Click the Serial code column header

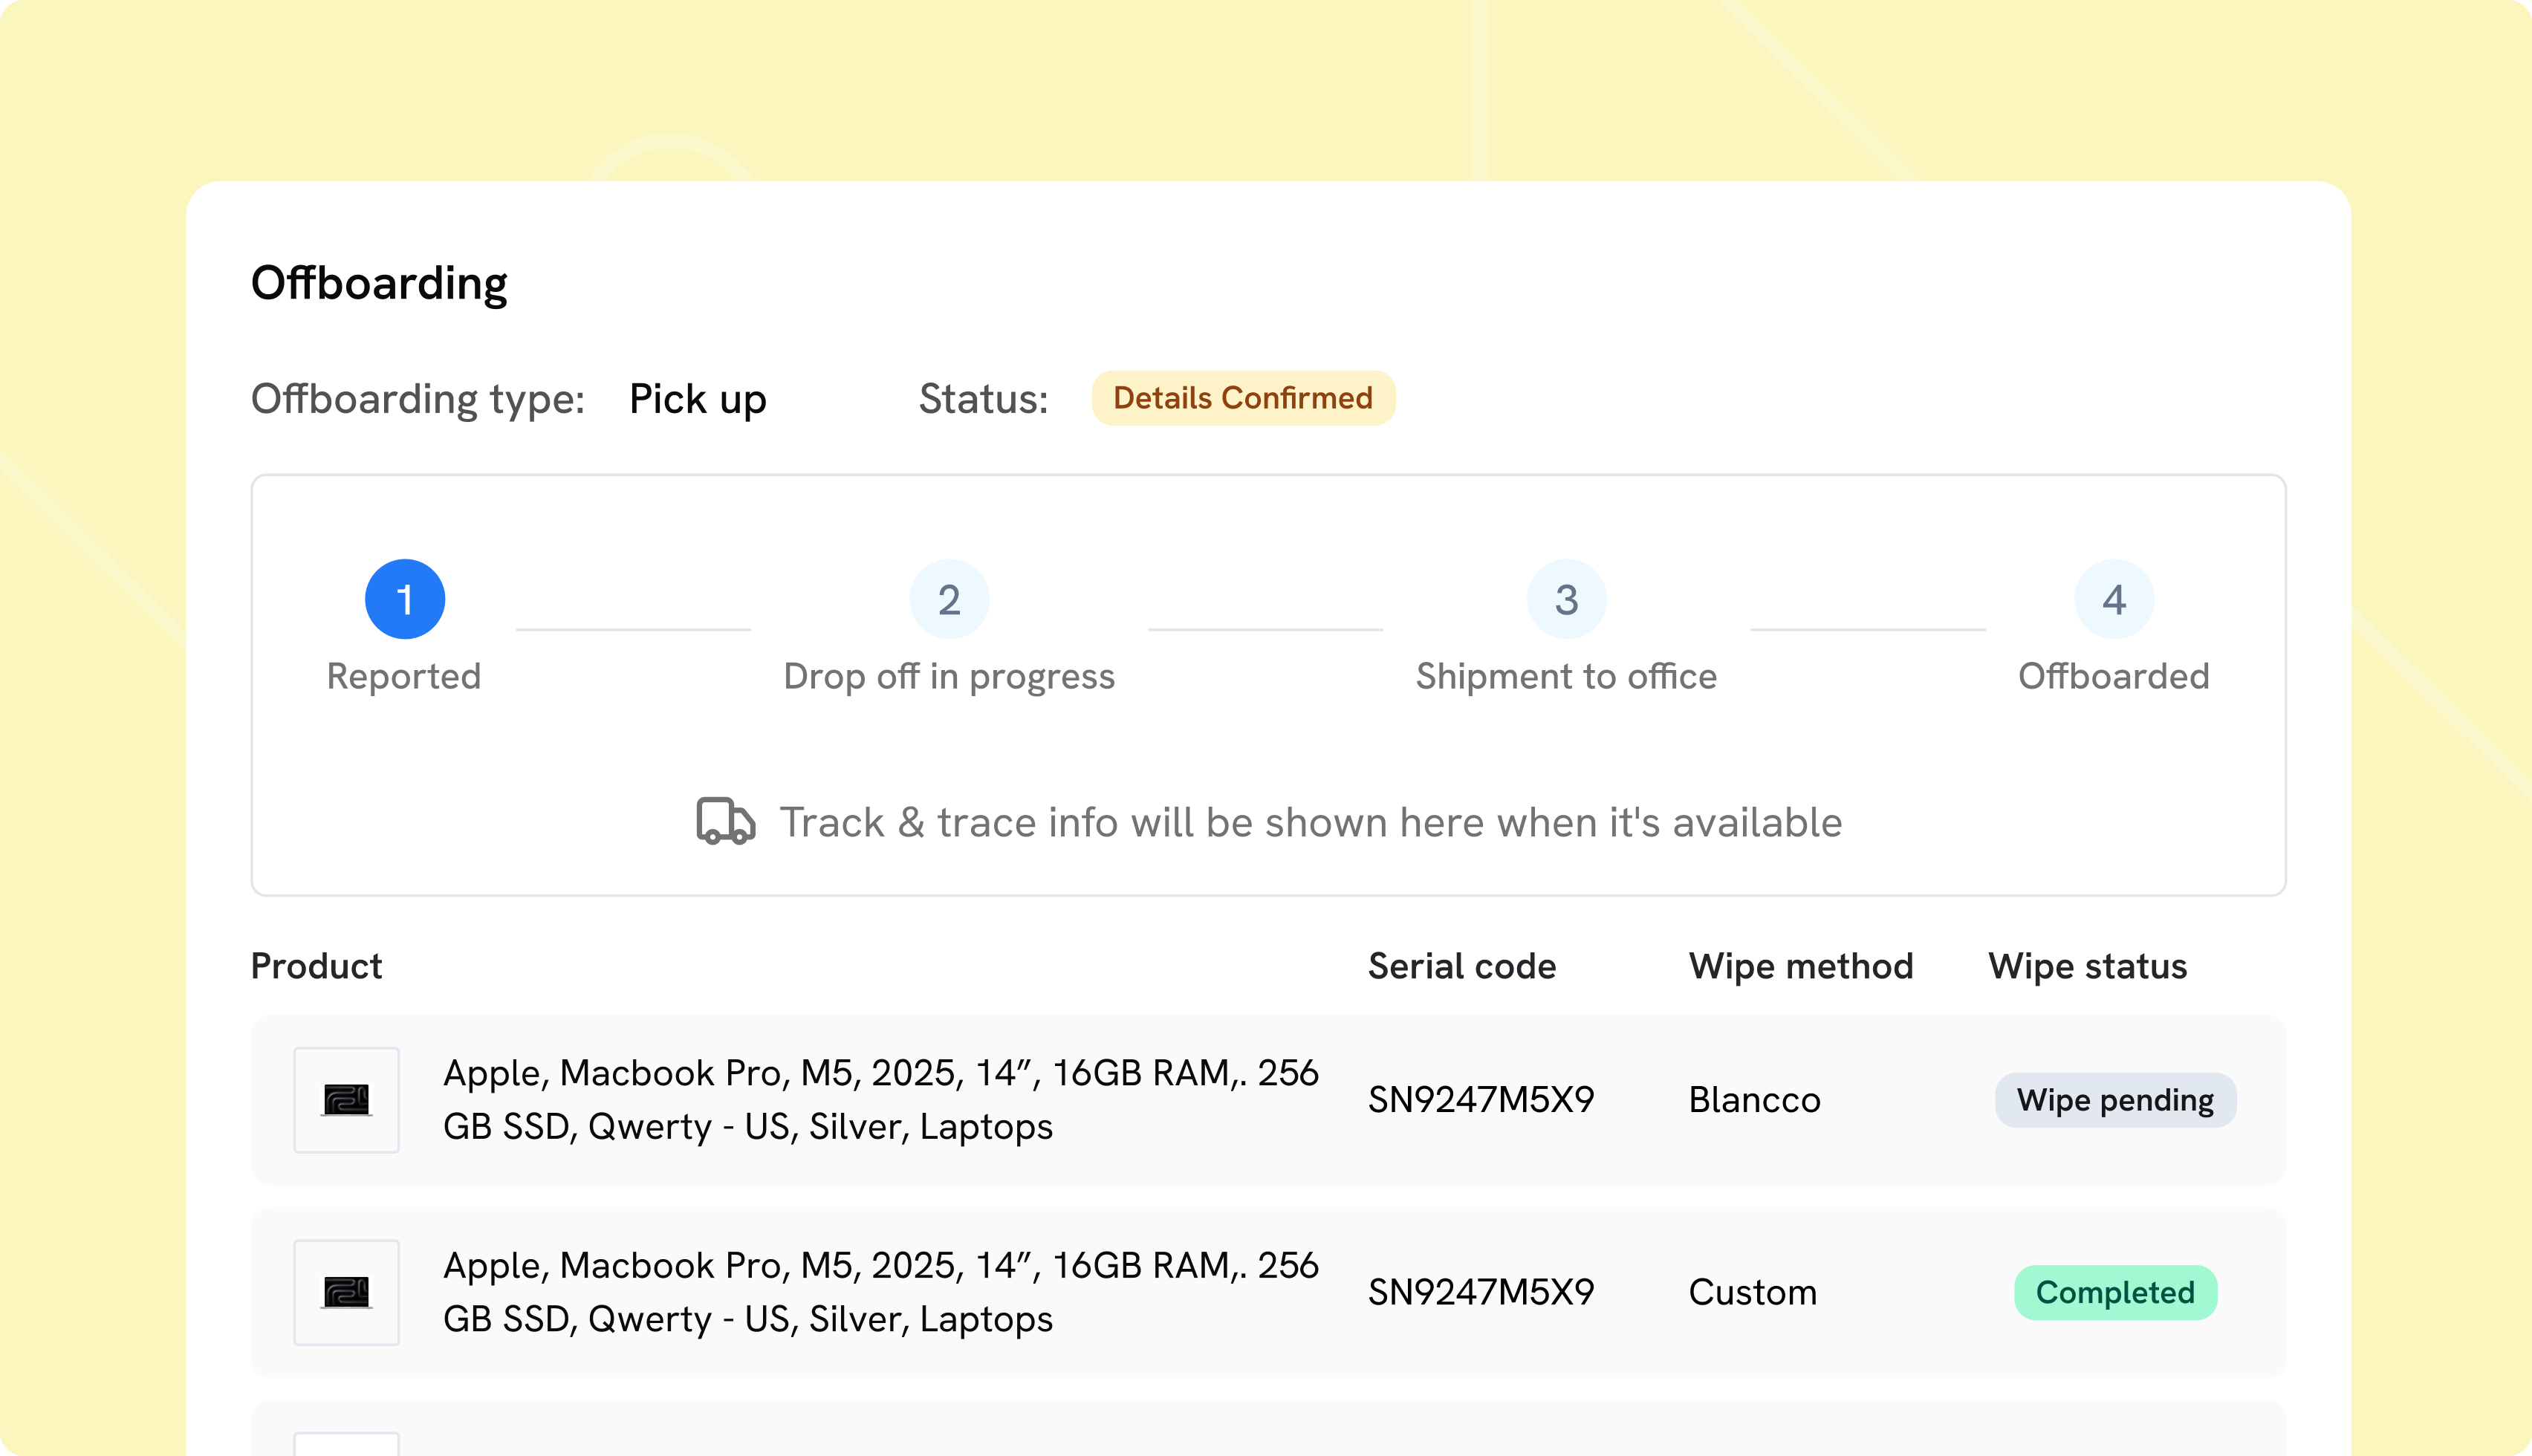coord(1462,966)
